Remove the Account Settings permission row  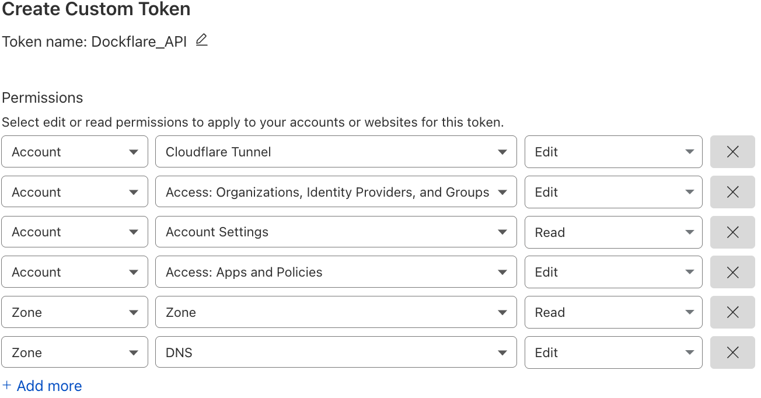[x=732, y=232]
